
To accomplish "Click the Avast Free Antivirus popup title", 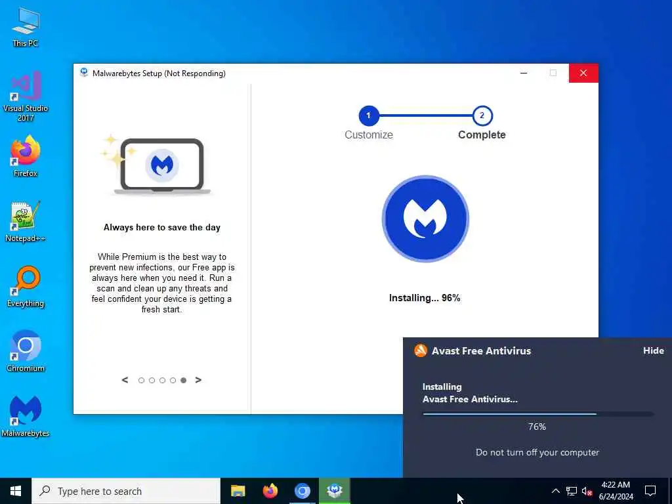I will click(x=481, y=350).
